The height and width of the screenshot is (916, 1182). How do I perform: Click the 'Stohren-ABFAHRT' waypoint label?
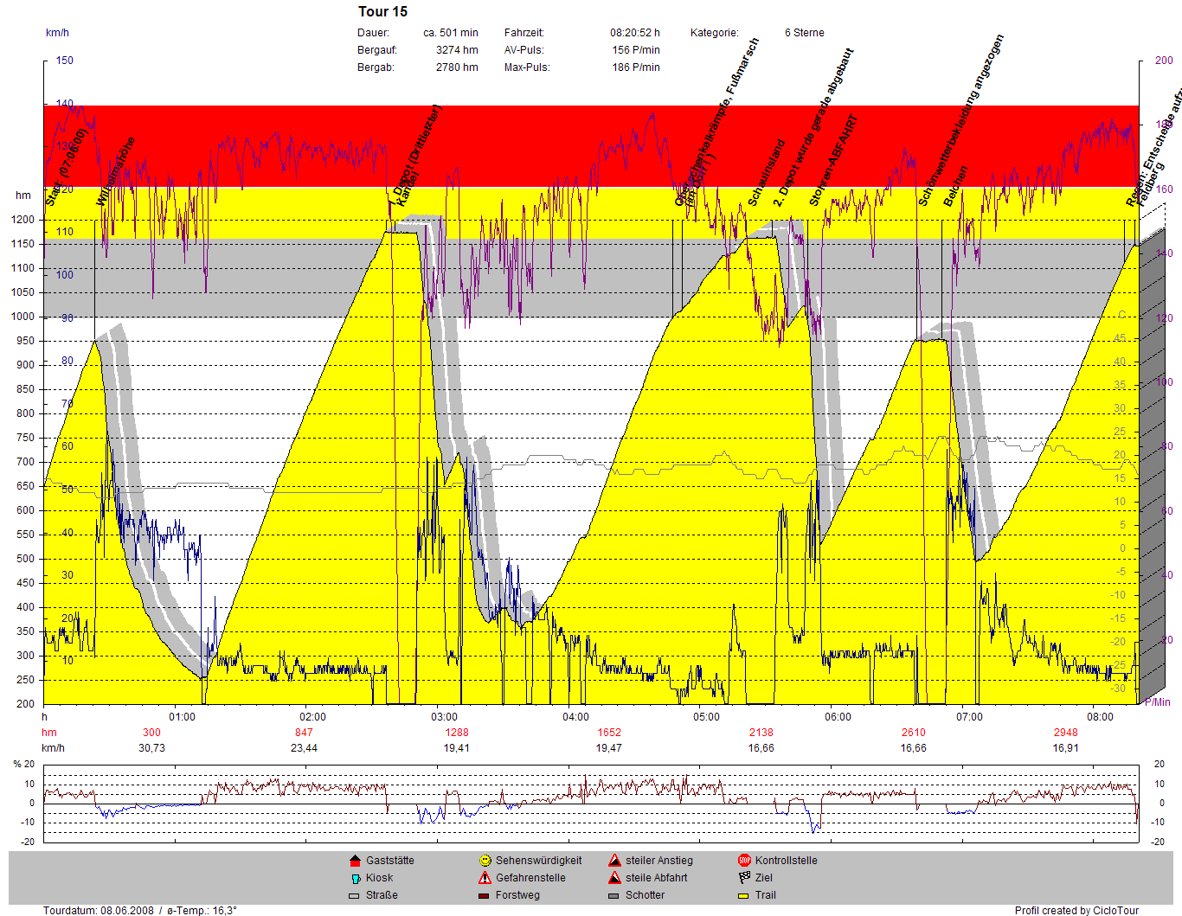coord(833,162)
